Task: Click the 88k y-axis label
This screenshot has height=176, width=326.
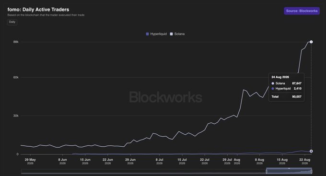Action: (16, 42)
